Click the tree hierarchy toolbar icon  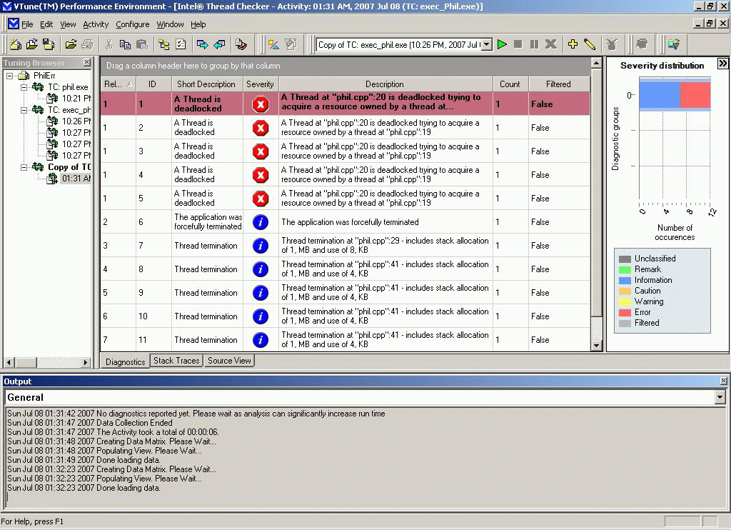164,44
